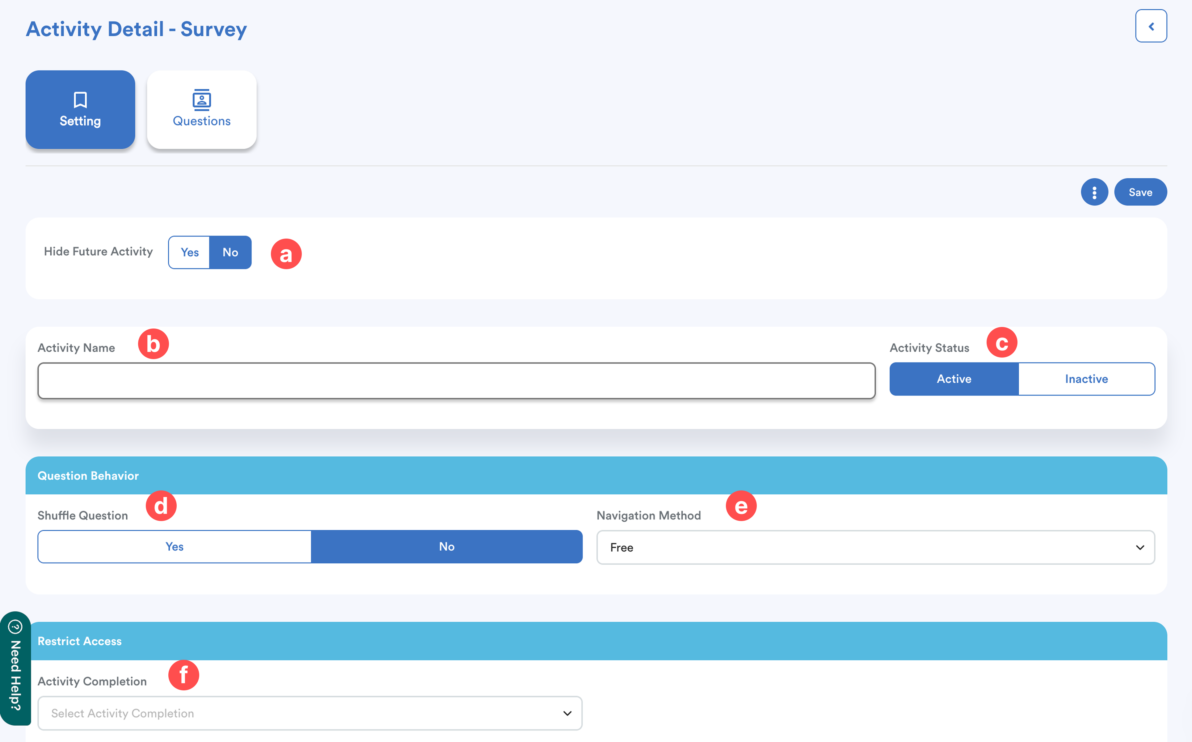Click the red marker labeled a

click(286, 254)
